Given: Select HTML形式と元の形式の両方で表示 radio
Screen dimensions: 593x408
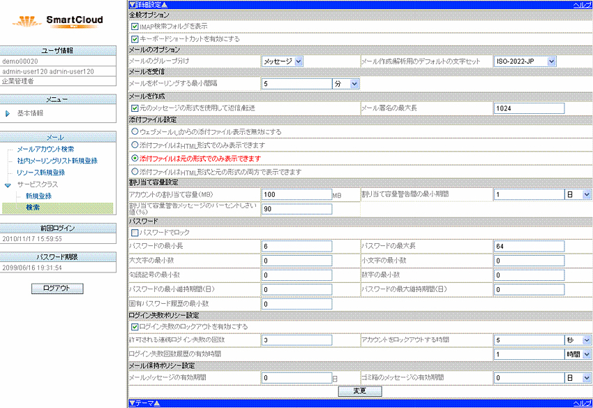Looking at the screenshot, I should pos(134,171).
